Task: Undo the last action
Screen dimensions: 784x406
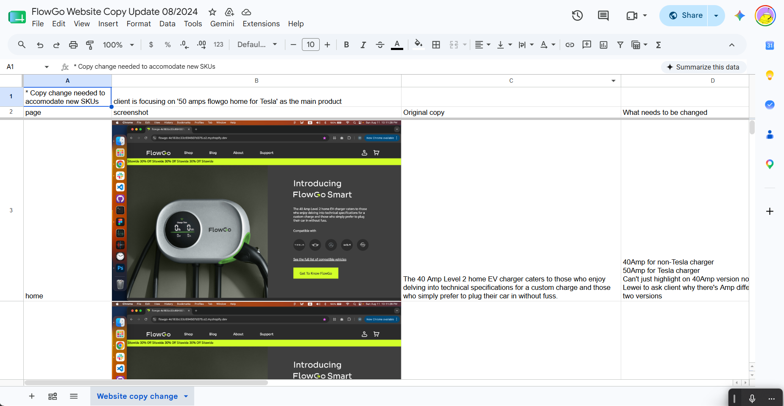Action: (x=40, y=44)
